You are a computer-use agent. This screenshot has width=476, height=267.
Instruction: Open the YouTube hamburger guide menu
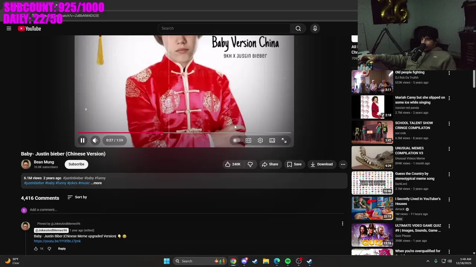(9, 29)
